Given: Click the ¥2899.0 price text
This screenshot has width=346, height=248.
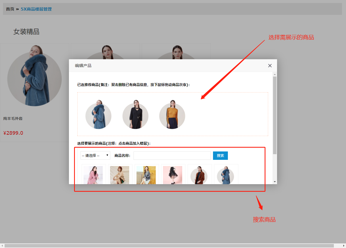Looking at the screenshot, I should coord(13,133).
